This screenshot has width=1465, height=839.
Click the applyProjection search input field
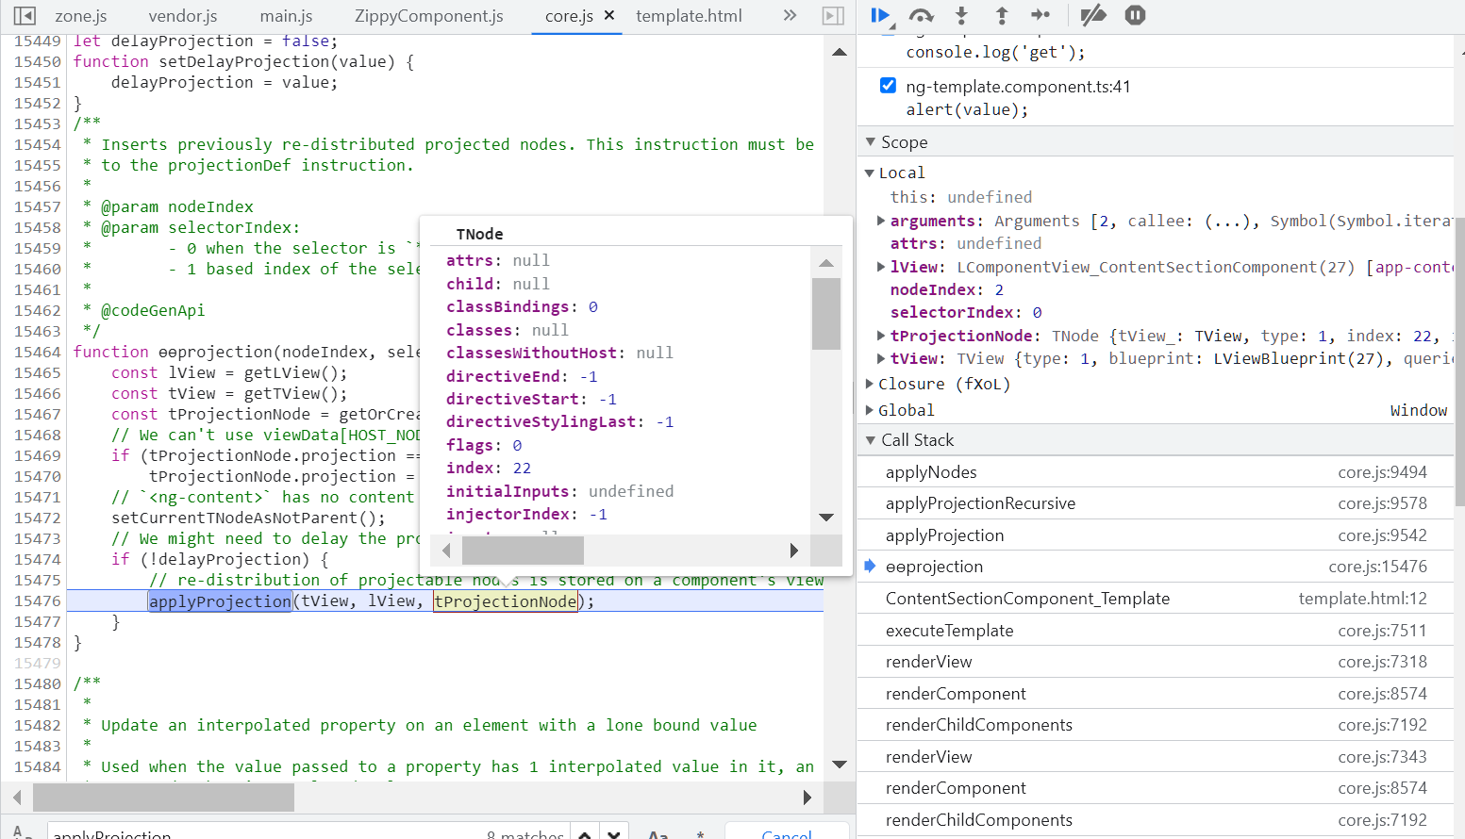(264, 833)
